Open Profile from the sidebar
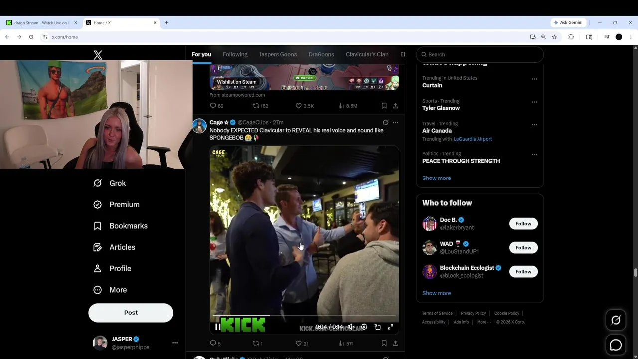Image resolution: width=638 pixels, height=359 pixels. (112, 269)
